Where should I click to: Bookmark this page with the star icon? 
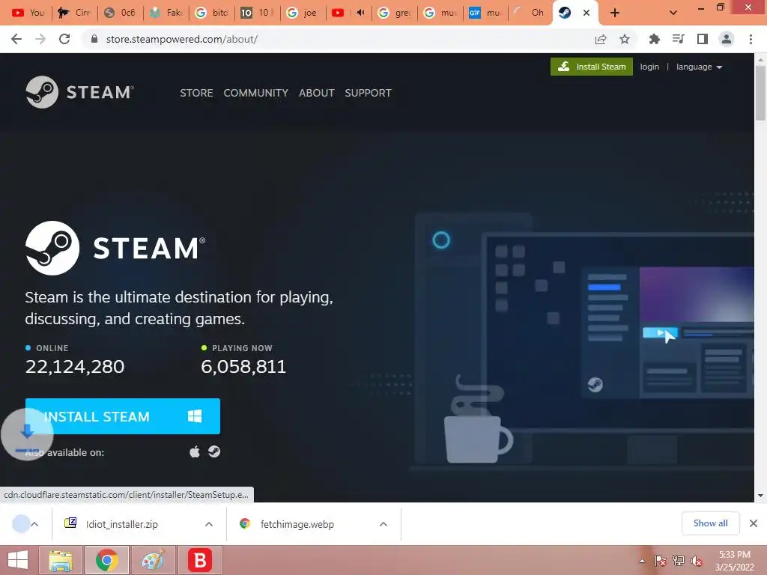[x=625, y=39]
